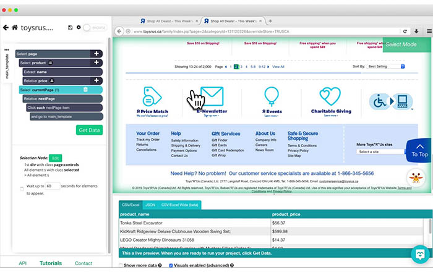Enable the wait for elements checkbox
The width and height of the screenshot is (433, 272).
(x=22, y=189)
